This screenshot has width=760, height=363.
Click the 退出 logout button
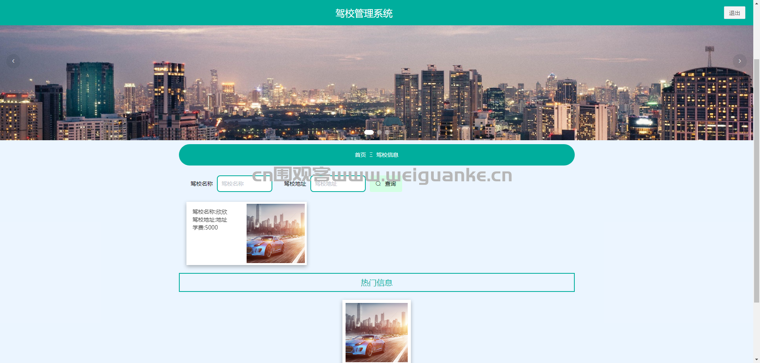coord(734,13)
